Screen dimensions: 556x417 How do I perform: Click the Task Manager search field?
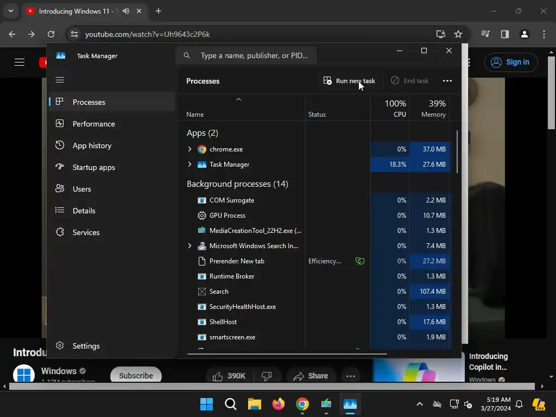tap(246, 55)
